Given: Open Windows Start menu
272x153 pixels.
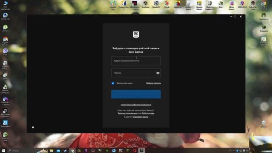Looking at the screenshot, I should tap(3, 150).
